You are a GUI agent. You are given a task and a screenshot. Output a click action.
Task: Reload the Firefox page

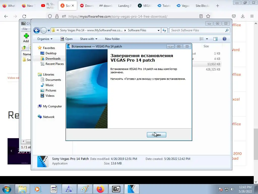click(x=24, y=16)
